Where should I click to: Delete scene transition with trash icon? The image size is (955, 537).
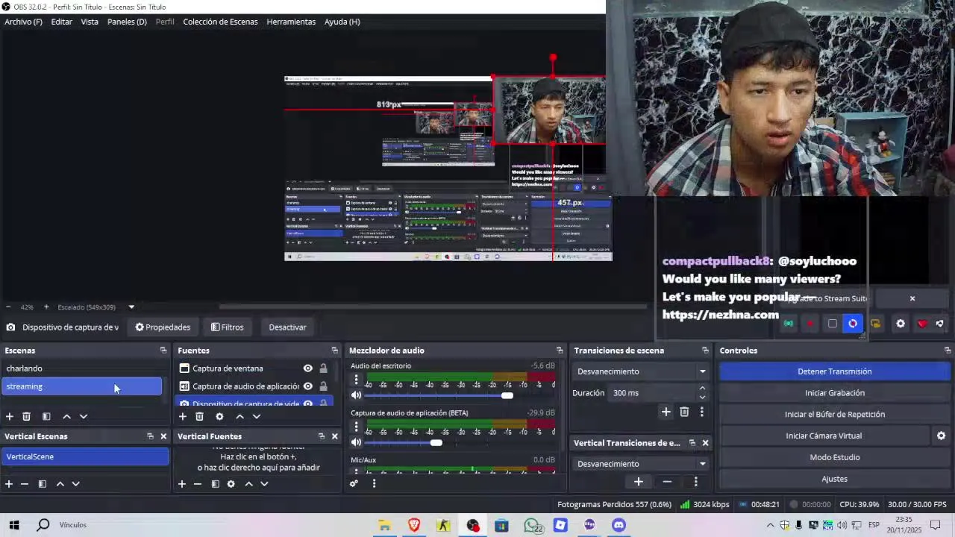point(684,412)
